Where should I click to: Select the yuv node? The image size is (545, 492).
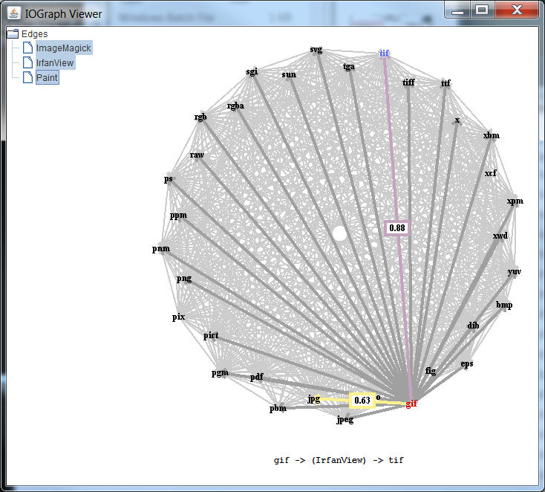click(514, 272)
